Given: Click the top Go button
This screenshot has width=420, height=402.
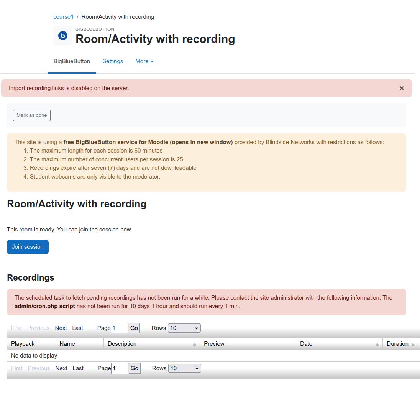Looking at the screenshot, I should tap(134, 328).
